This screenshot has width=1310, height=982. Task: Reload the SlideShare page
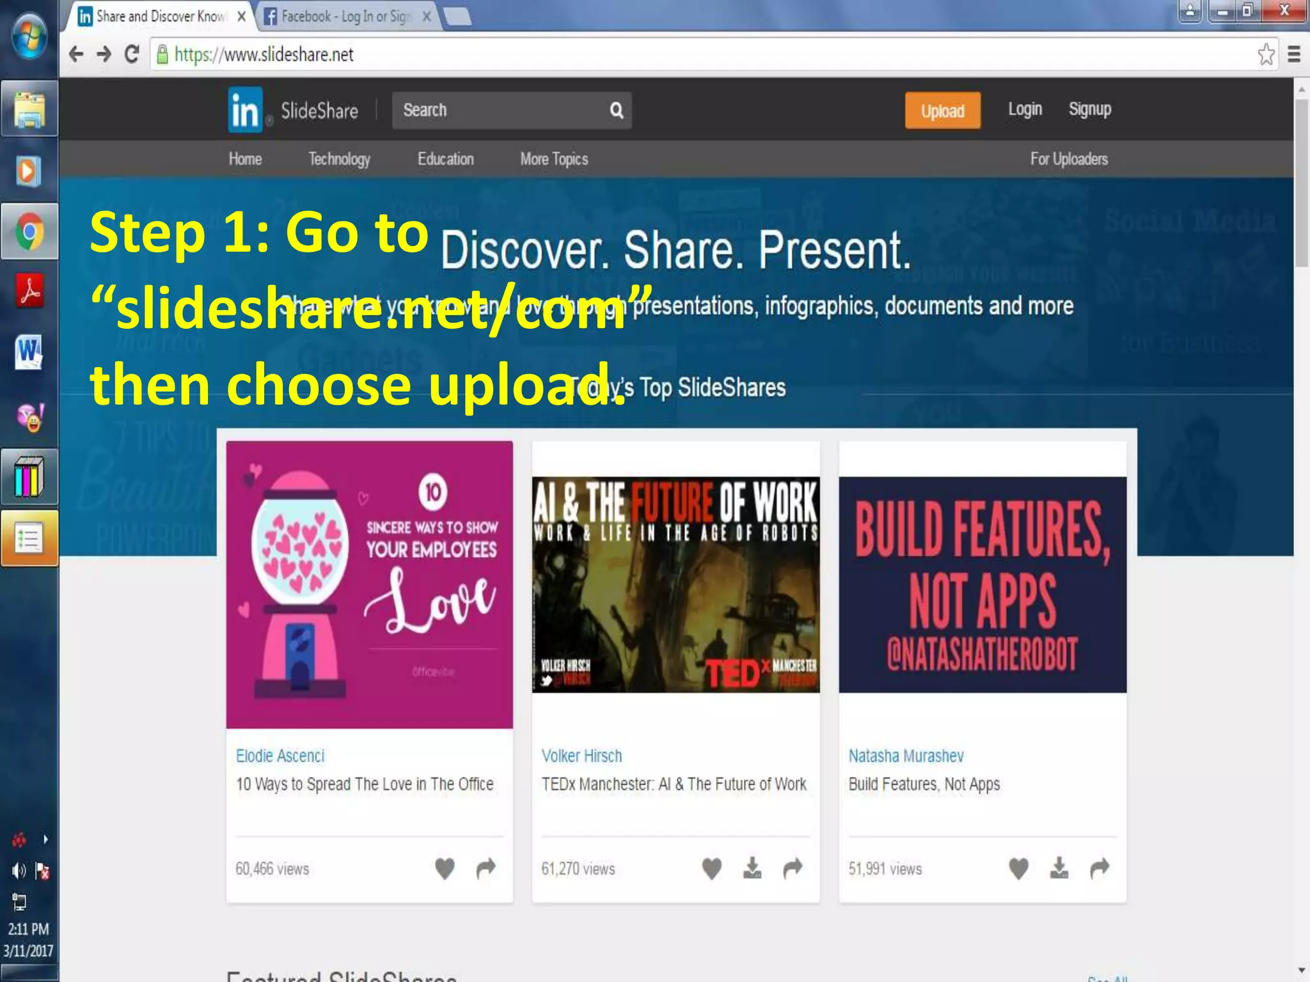[x=132, y=54]
